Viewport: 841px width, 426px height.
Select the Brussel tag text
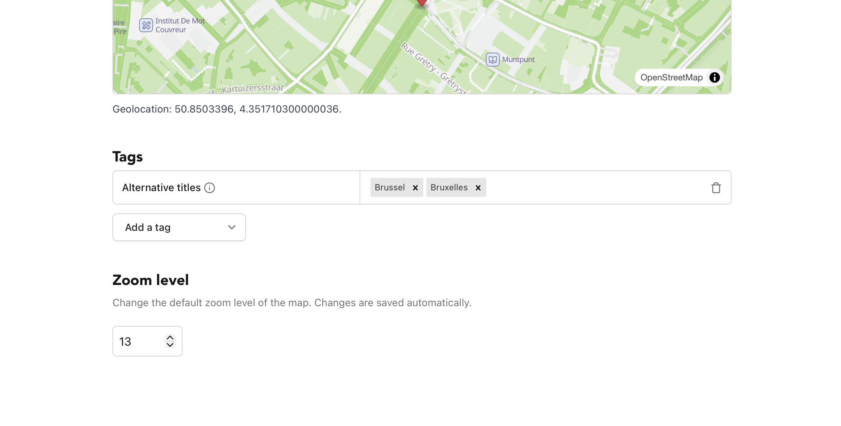389,187
